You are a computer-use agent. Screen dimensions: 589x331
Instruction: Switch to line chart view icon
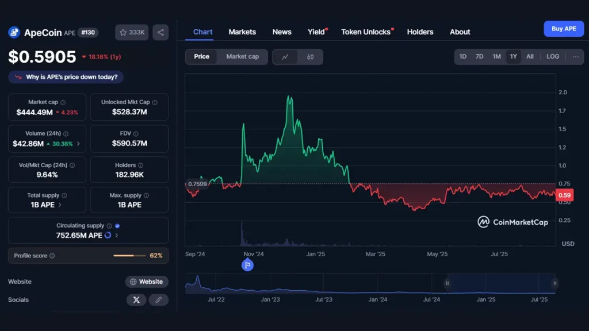coord(285,57)
